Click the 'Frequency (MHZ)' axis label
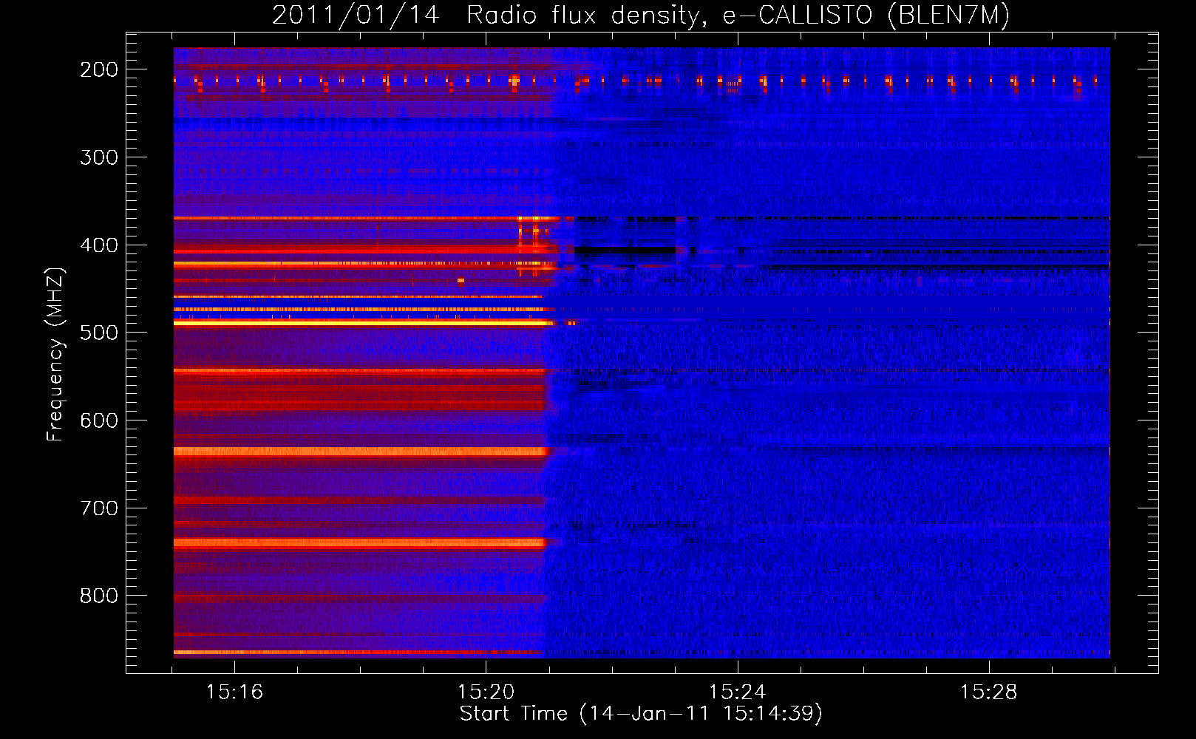The image size is (1196, 739). coord(55,354)
